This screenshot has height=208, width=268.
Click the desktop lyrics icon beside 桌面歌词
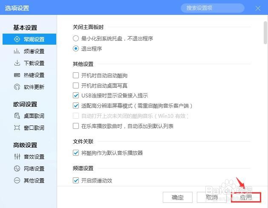click(17, 116)
